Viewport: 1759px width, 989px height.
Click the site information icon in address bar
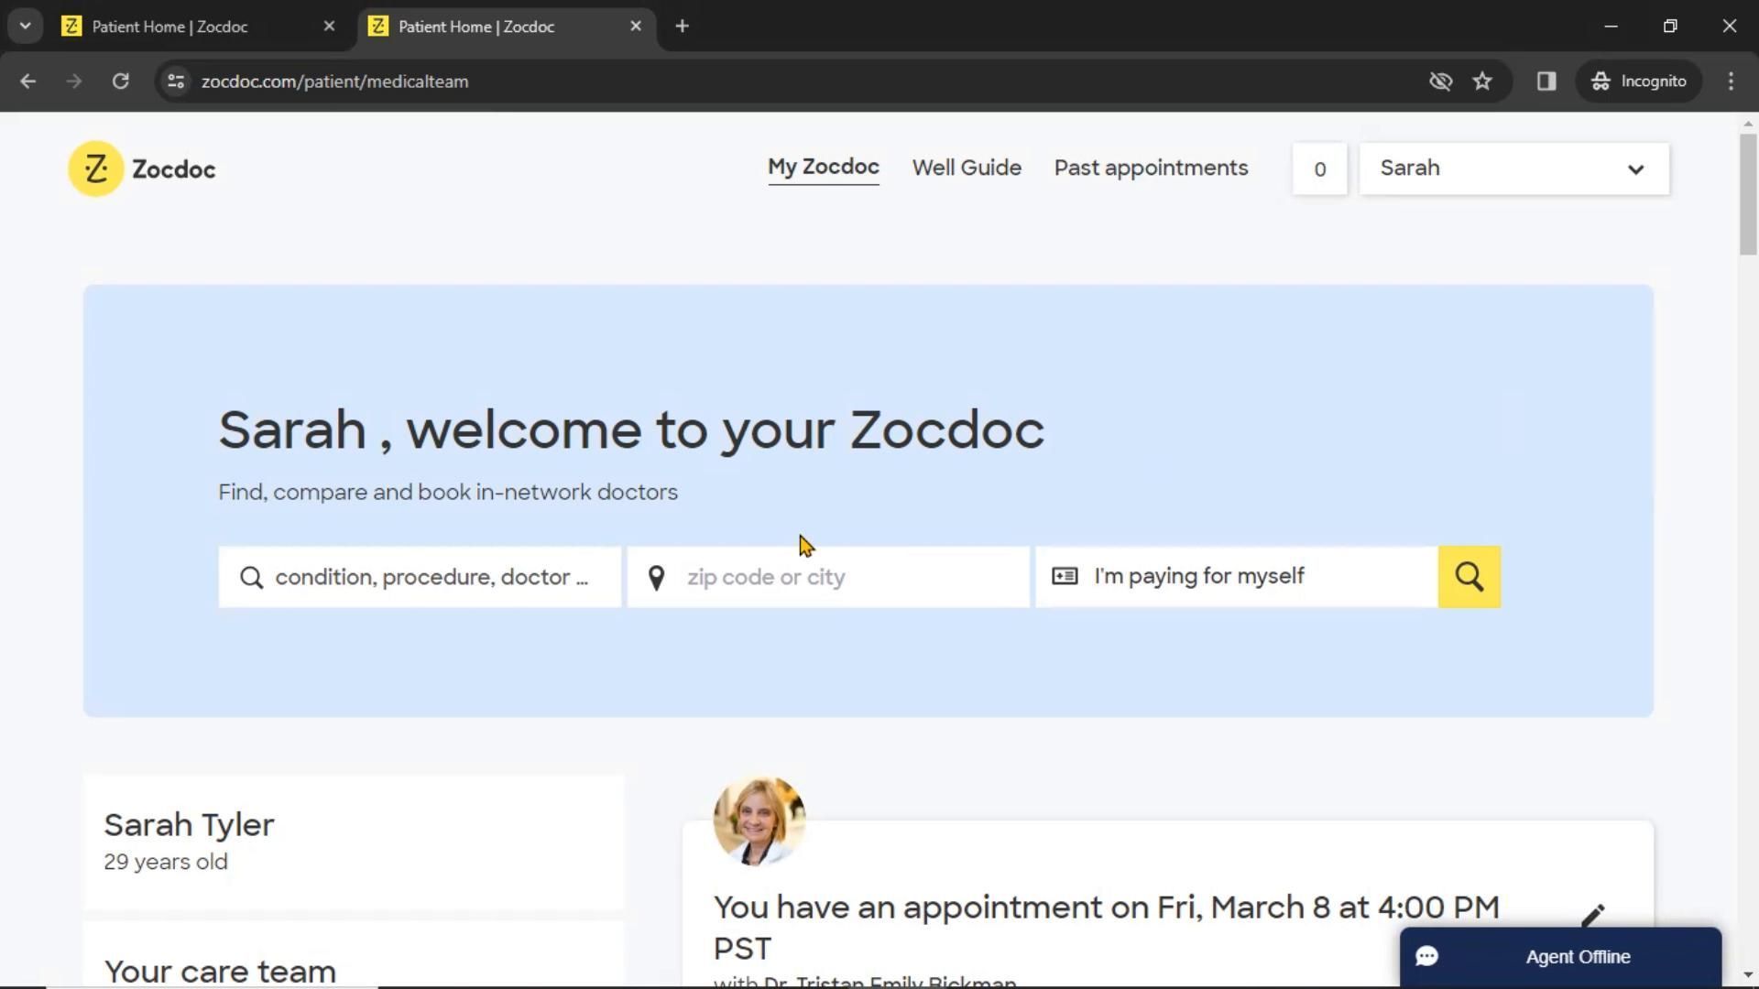click(176, 82)
